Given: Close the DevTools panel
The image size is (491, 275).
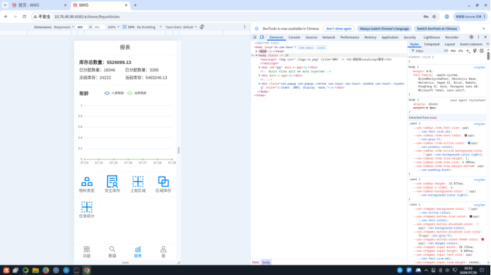Looking at the screenshot, I should (x=485, y=37).
